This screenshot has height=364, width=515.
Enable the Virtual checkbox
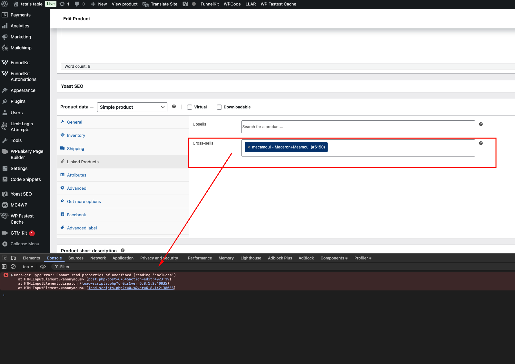[190, 107]
